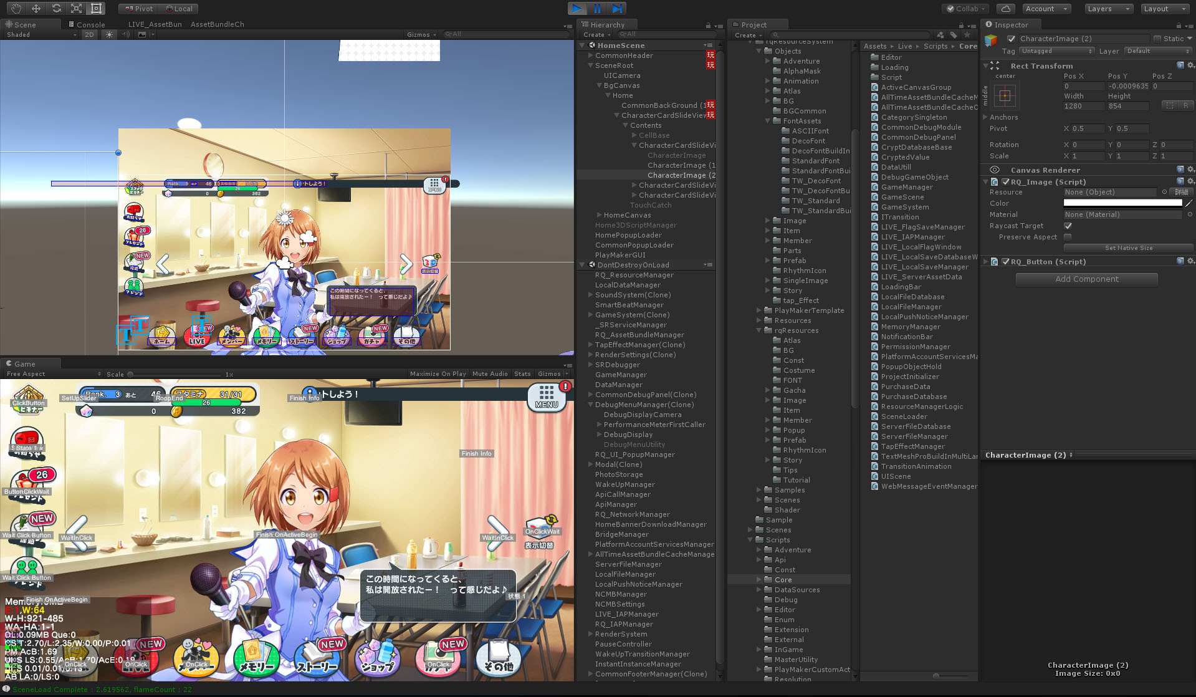This screenshot has height=697, width=1196.
Task: Click Material object picker circle
Action: coord(1190,214)
